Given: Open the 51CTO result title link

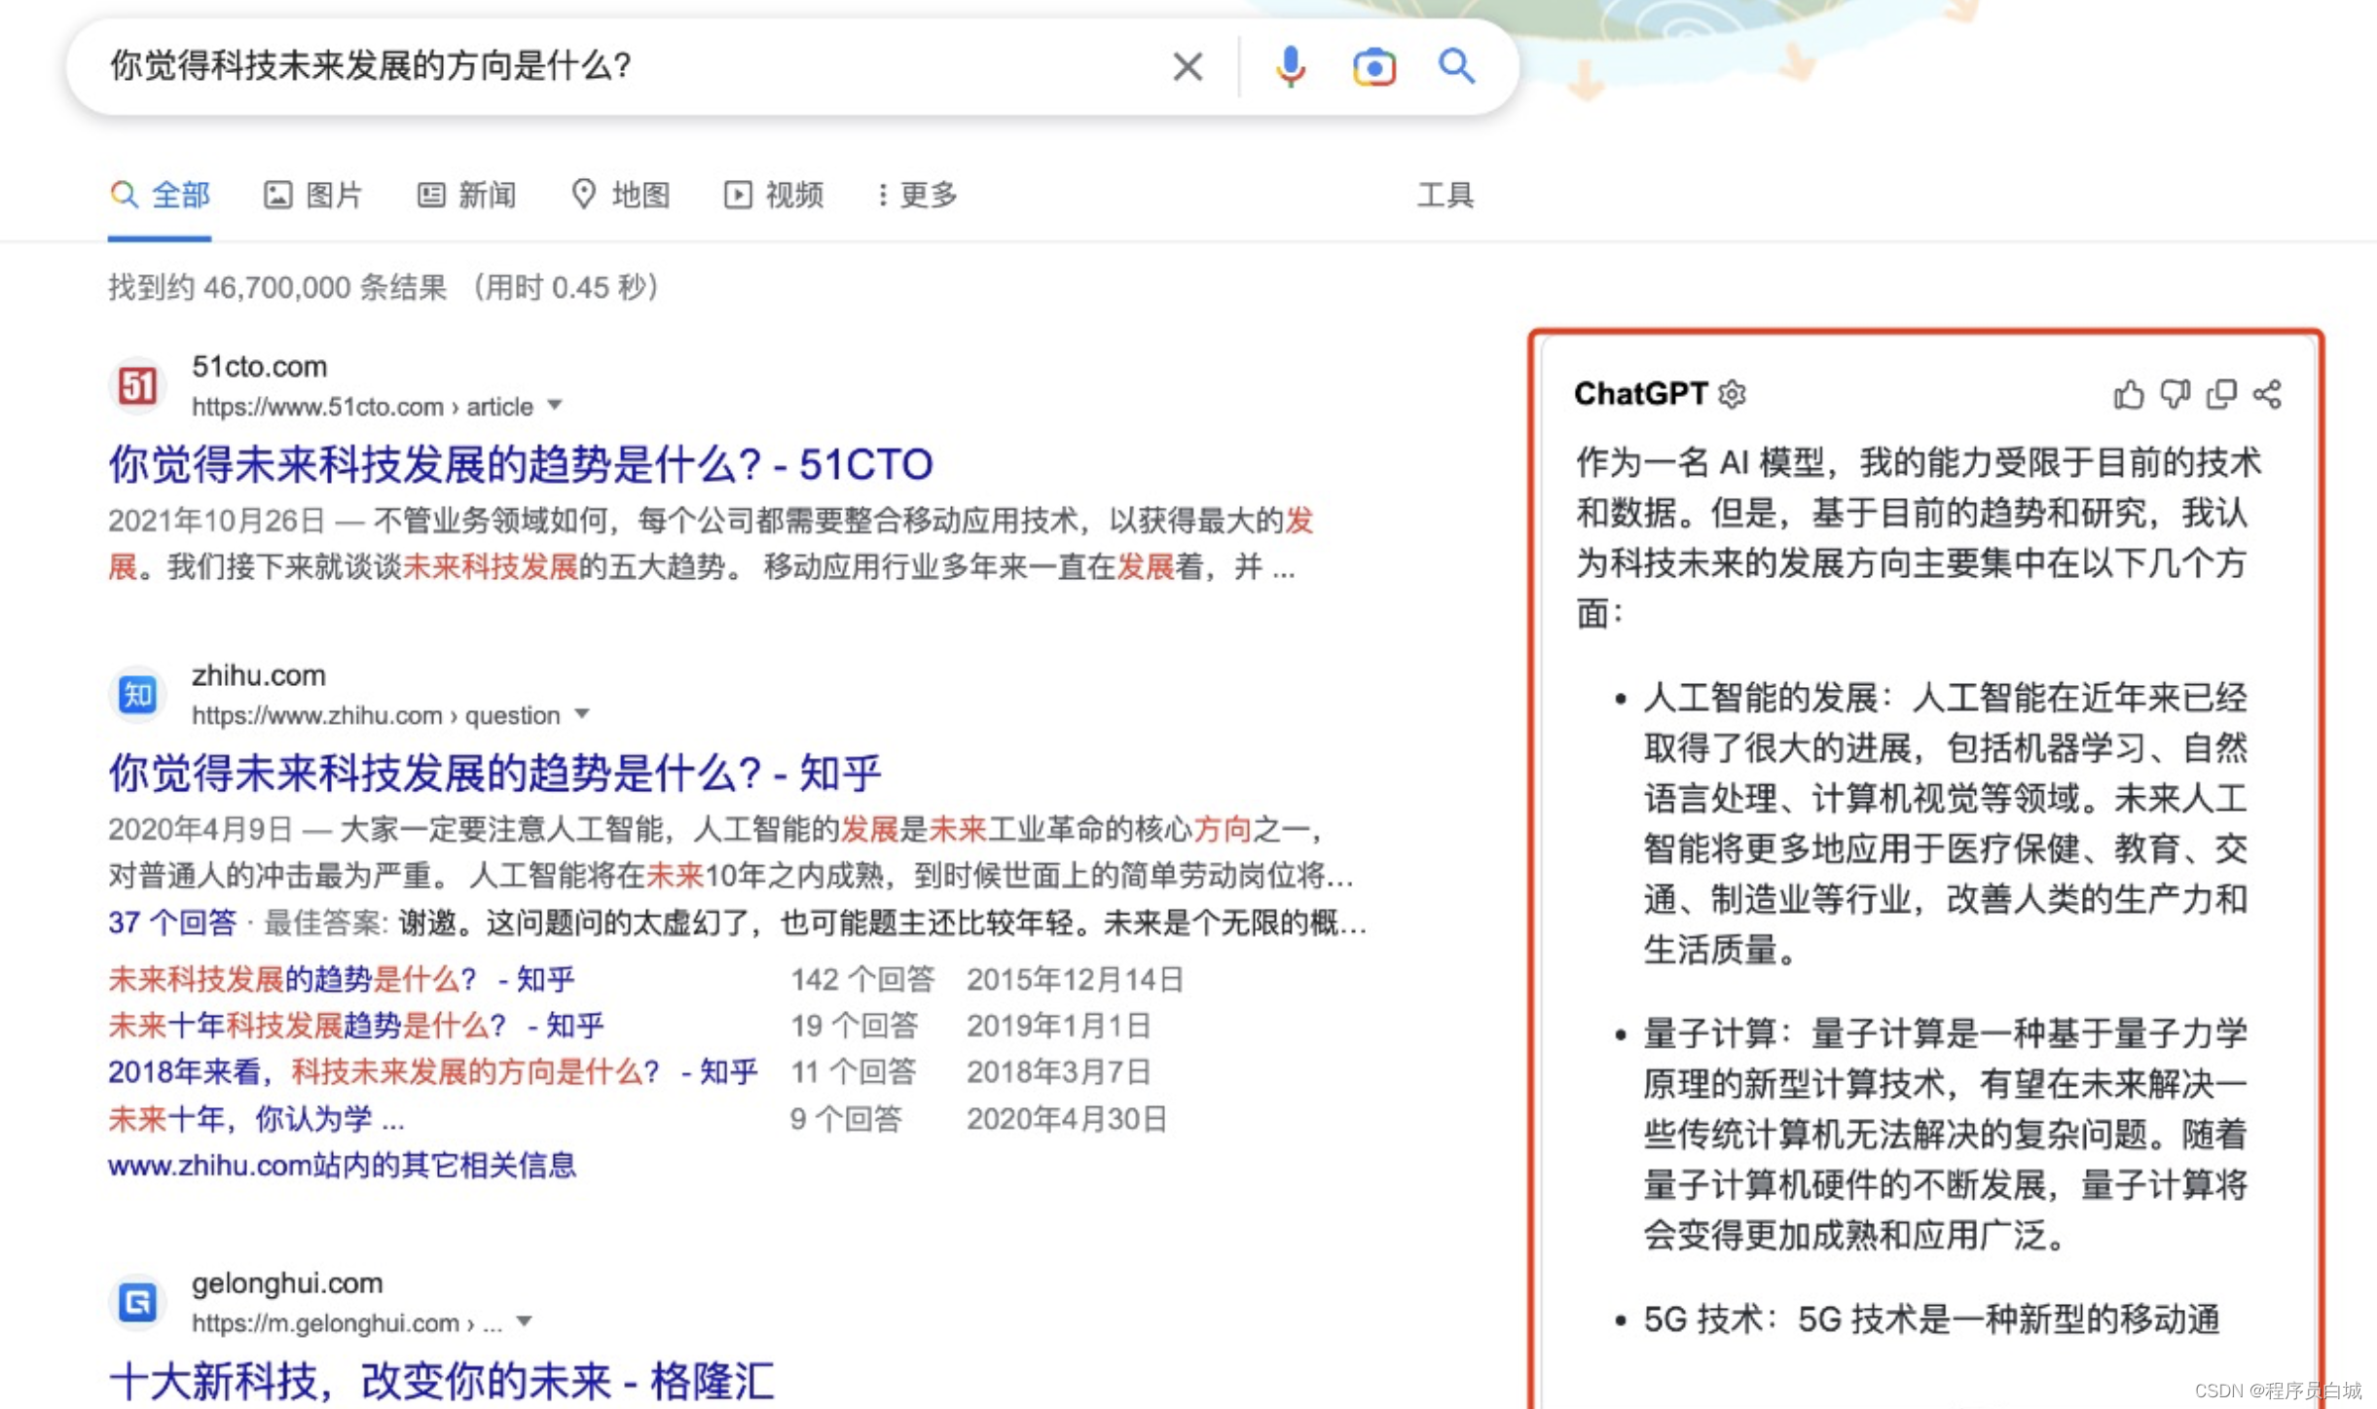Looking at the screenshot, I should click(521, 464).
